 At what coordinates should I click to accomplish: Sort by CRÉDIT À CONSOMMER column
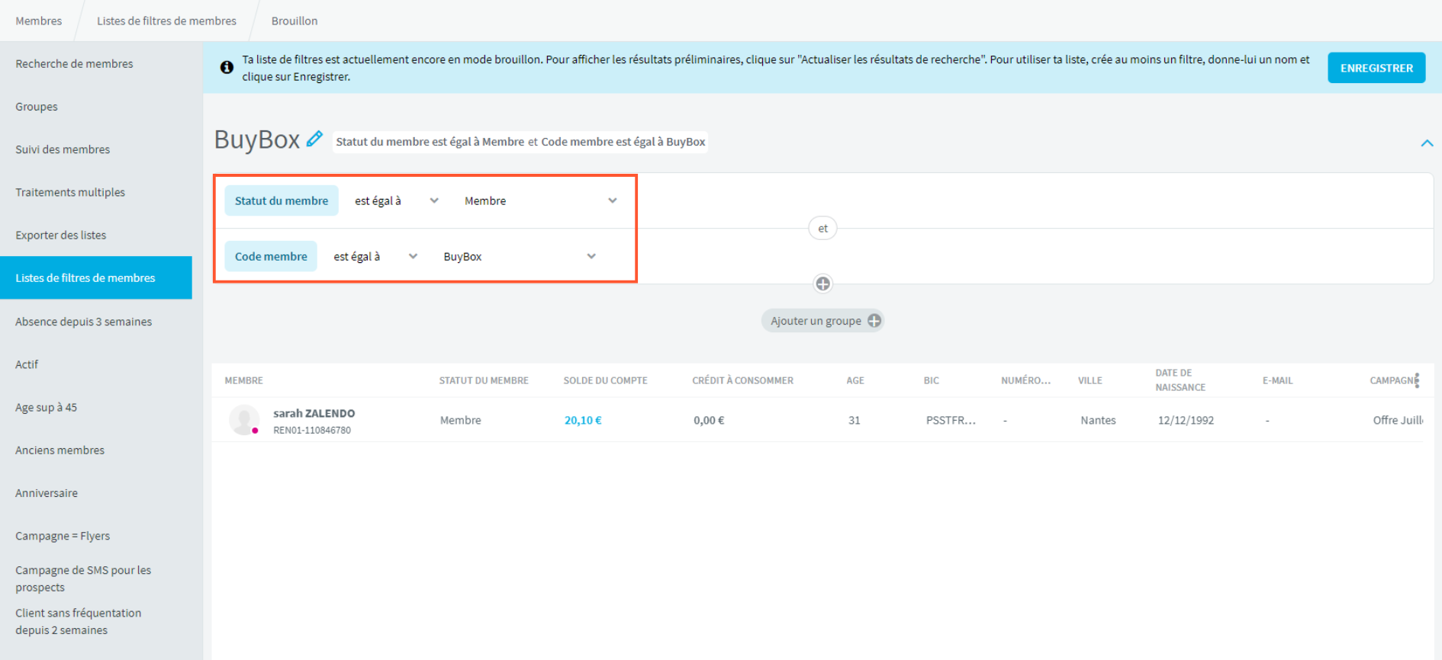742,380
